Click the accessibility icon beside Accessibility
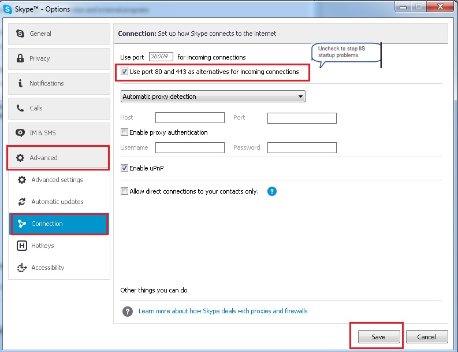Image resolution: width=458 pixels, height=352 pixels. pos(22,268)
